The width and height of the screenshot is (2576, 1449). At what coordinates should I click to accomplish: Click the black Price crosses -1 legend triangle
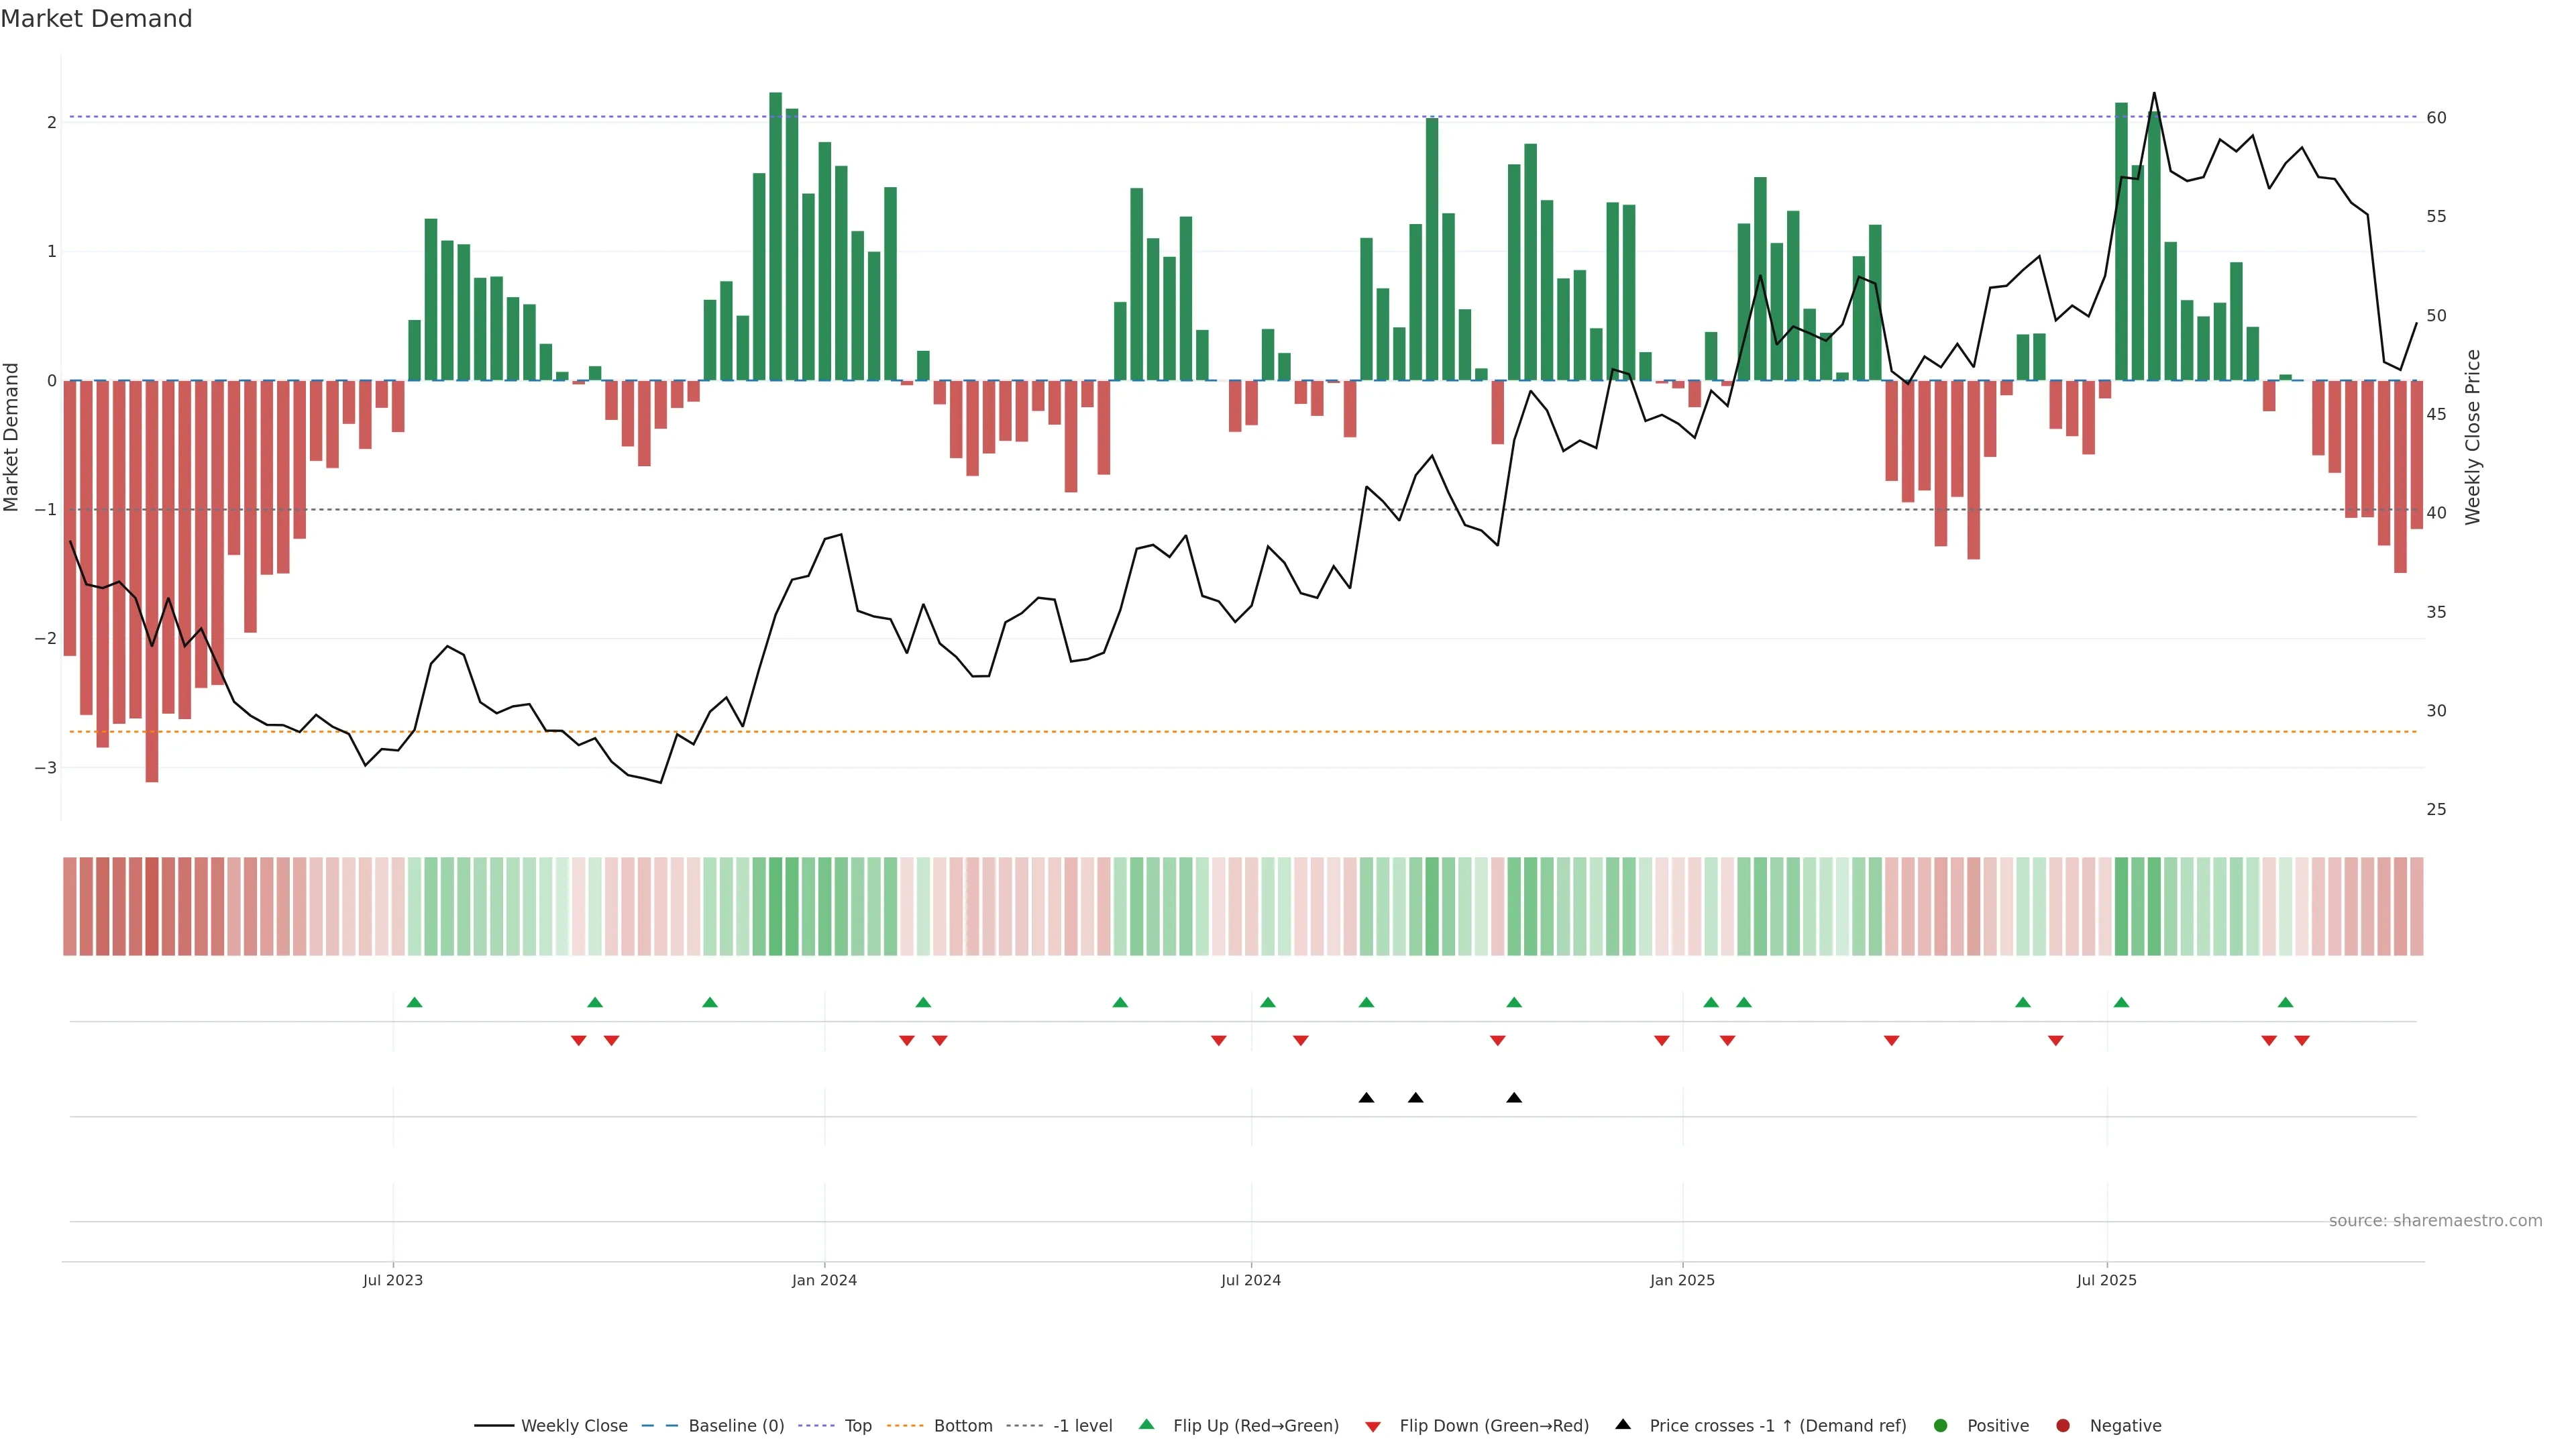pos(1623,1424)
